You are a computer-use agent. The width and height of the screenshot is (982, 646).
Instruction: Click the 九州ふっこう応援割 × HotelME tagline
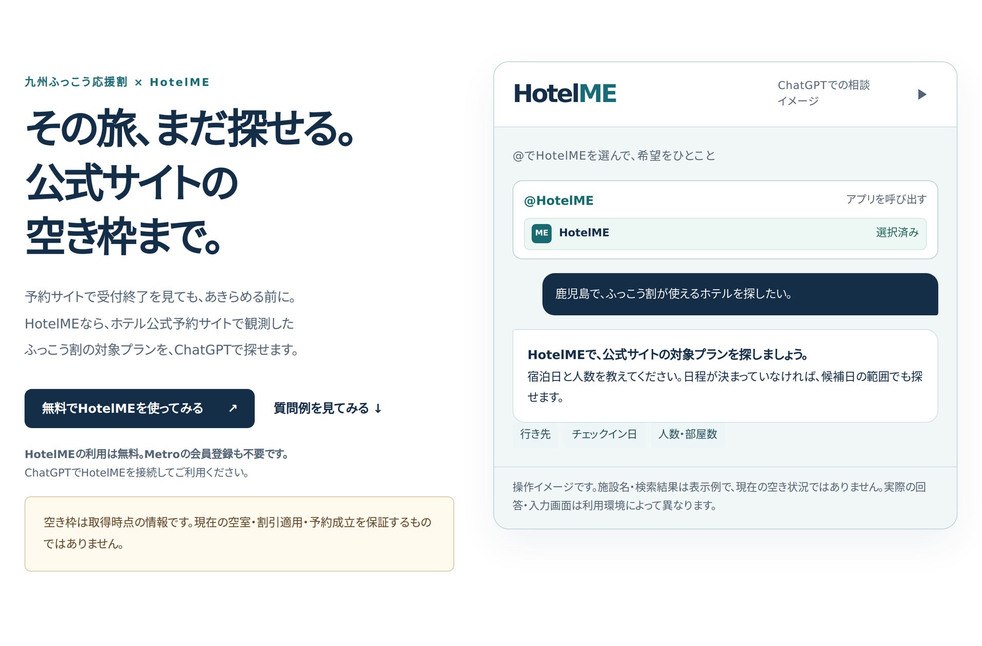(x=117, y=82)
